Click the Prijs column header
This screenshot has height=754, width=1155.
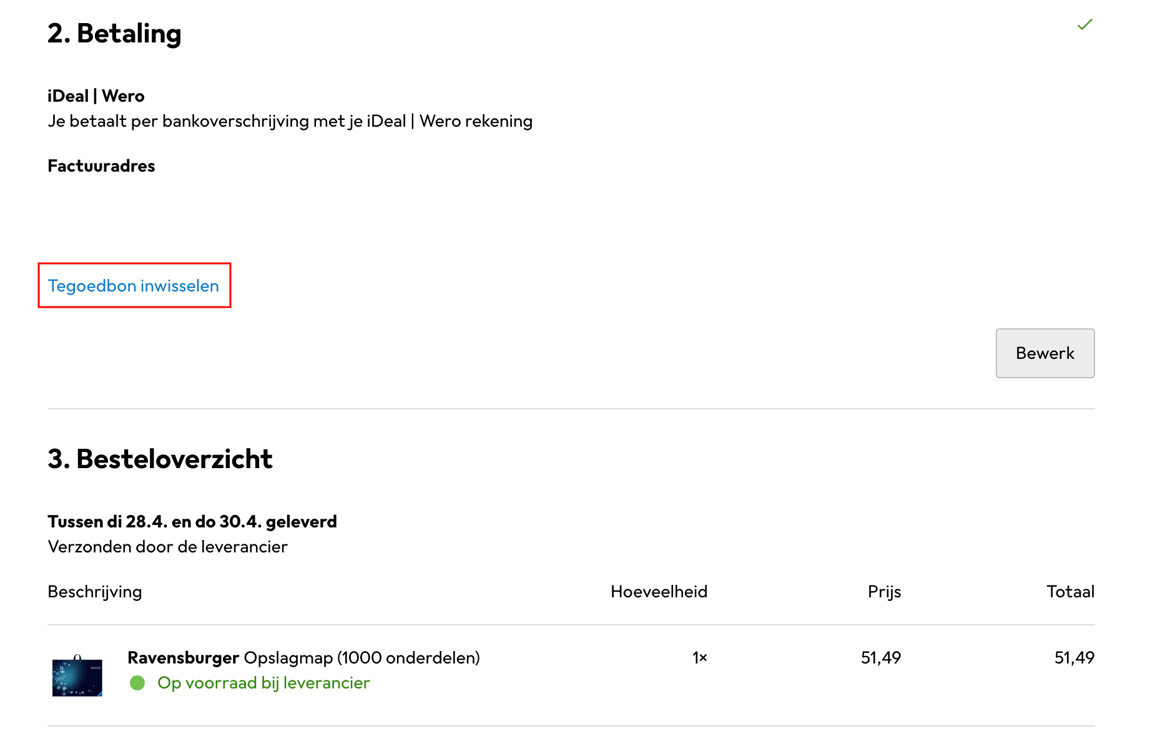[x=884, y=592]
